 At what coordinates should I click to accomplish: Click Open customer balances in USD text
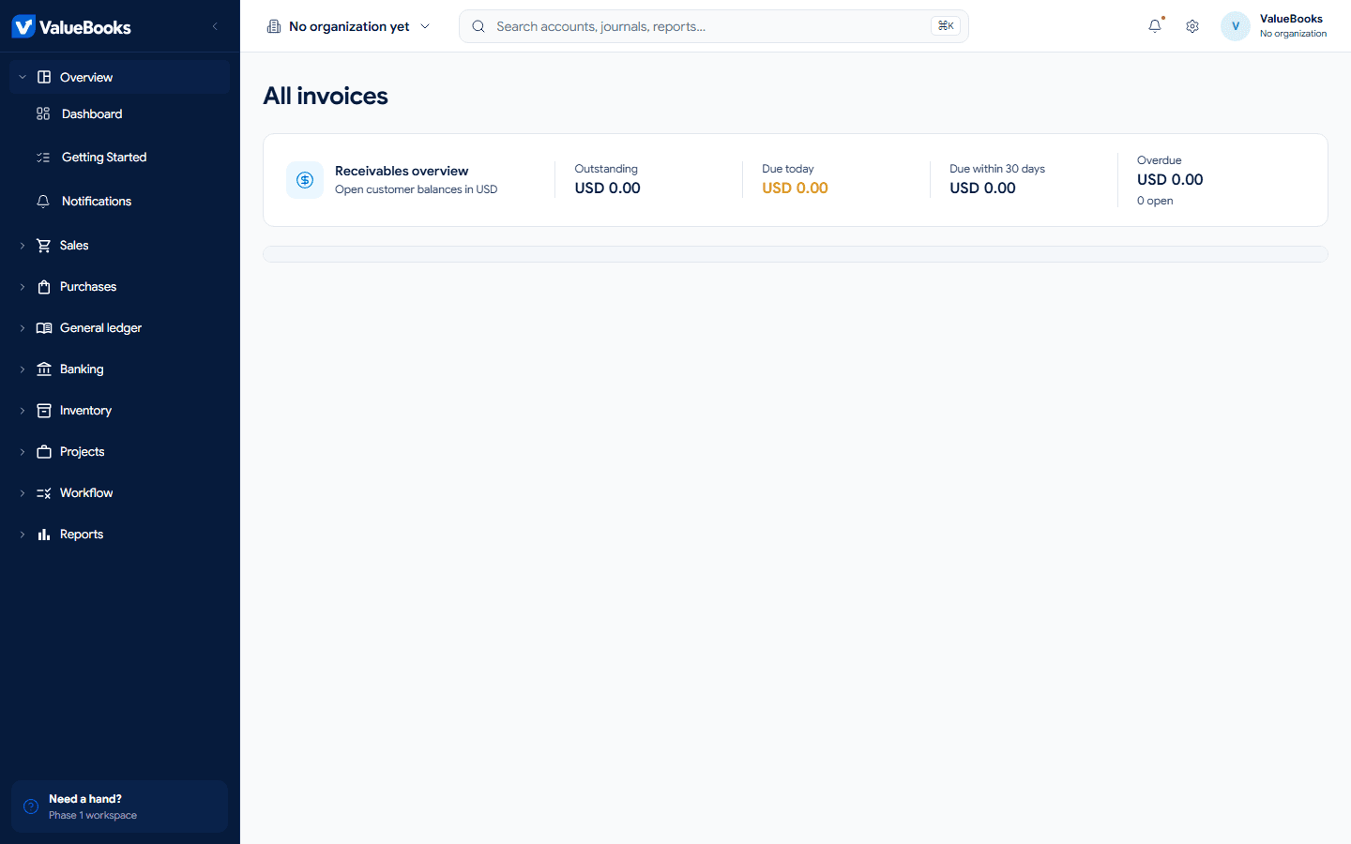coord(416,189)
